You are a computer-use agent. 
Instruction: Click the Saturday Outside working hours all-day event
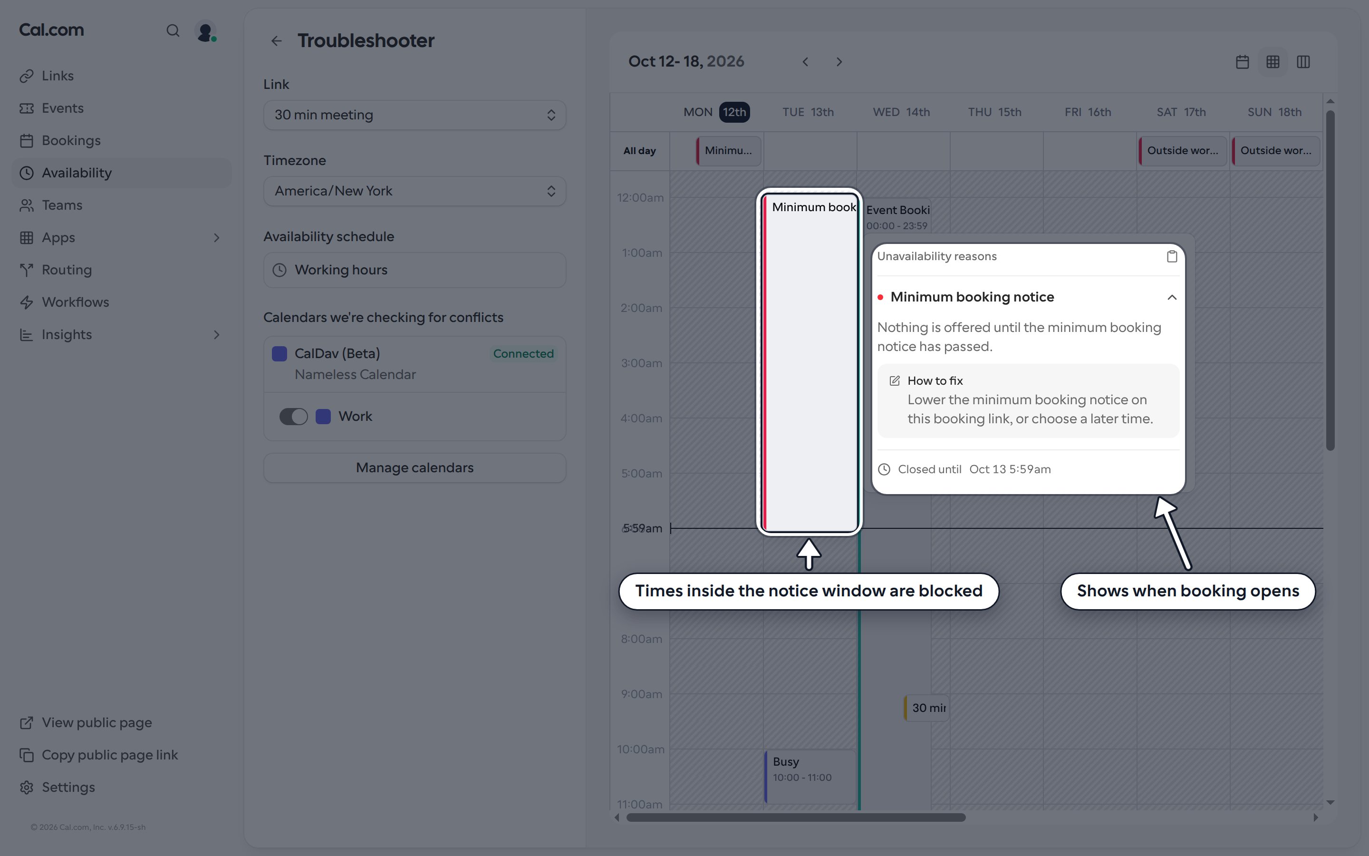(x=1182, y=151)
